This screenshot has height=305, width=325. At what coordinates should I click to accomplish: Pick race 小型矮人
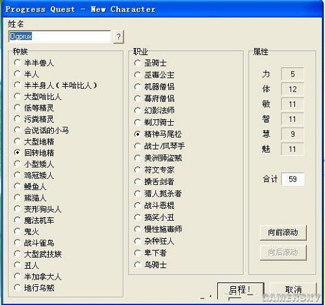[x=34, y=164]
